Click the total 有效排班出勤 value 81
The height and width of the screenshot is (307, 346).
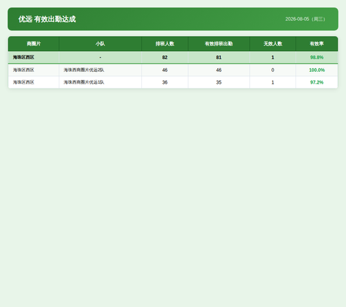[x=219, y=57]
